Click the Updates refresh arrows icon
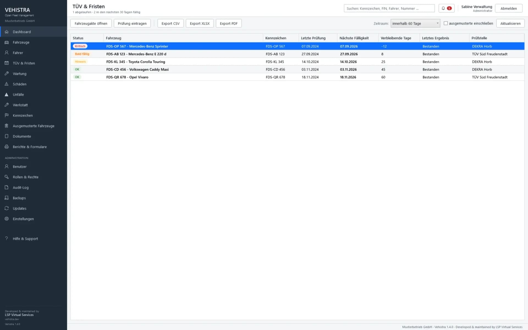The image size is (528, 330). point(7,208)
